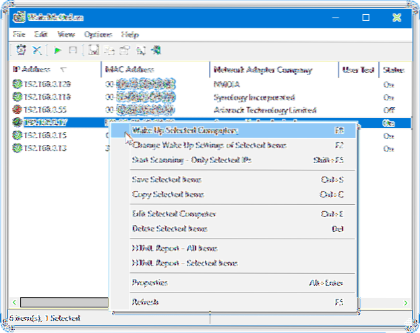Screen dimensions: 420x333
Task: Open the View menu
Action: (65, 34)
